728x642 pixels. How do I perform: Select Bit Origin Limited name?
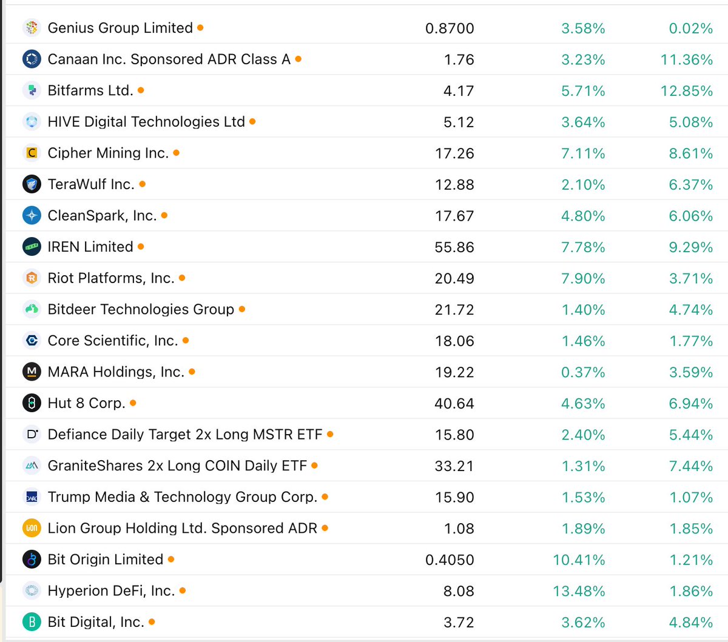(x=106, y=560)
